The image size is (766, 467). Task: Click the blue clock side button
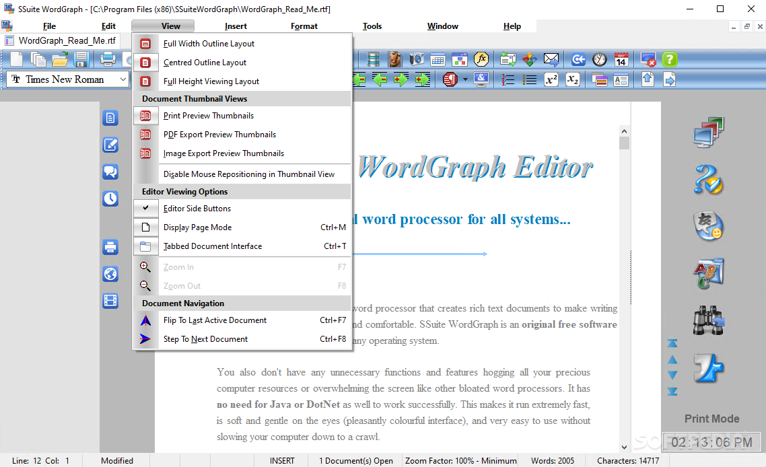point(110,199)
